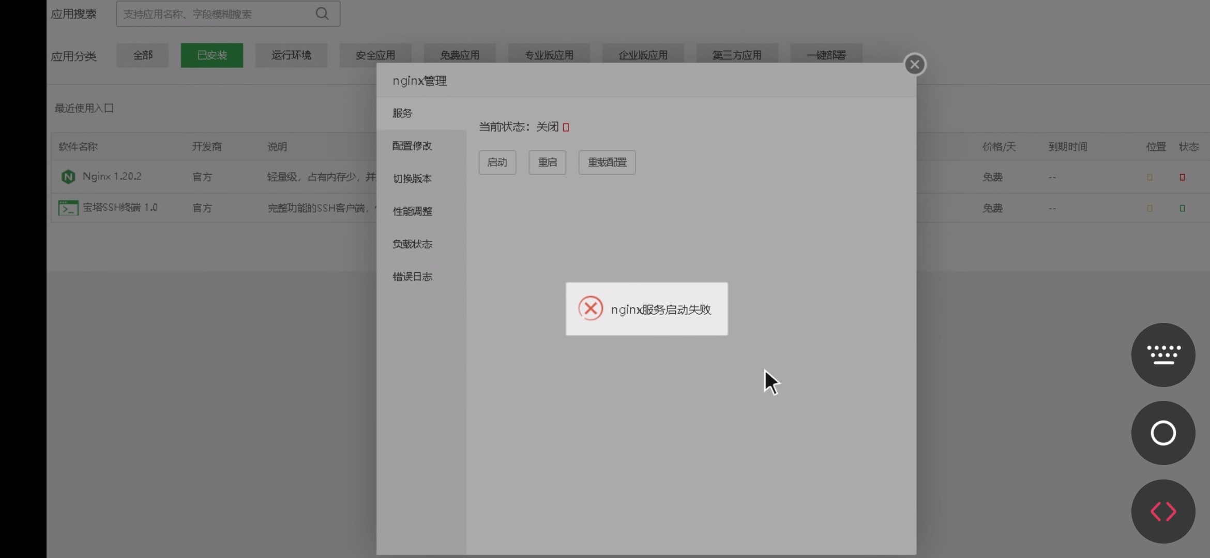
Task: Select the 一键部署 category filter
Action: pos(826,55)
